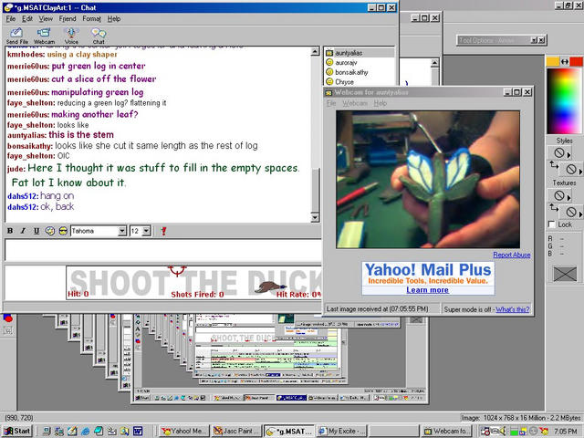The height and width of the screenshot is (438, 584).
Task: Pick a color from rainbow palette
Action: coord(565,101)
